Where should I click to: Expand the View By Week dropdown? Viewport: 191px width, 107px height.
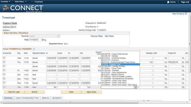[x=58, y=36]
